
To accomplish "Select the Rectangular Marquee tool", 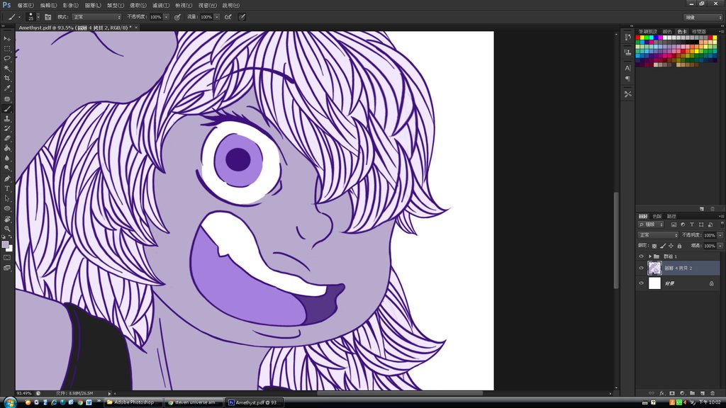I will [7, 49].
